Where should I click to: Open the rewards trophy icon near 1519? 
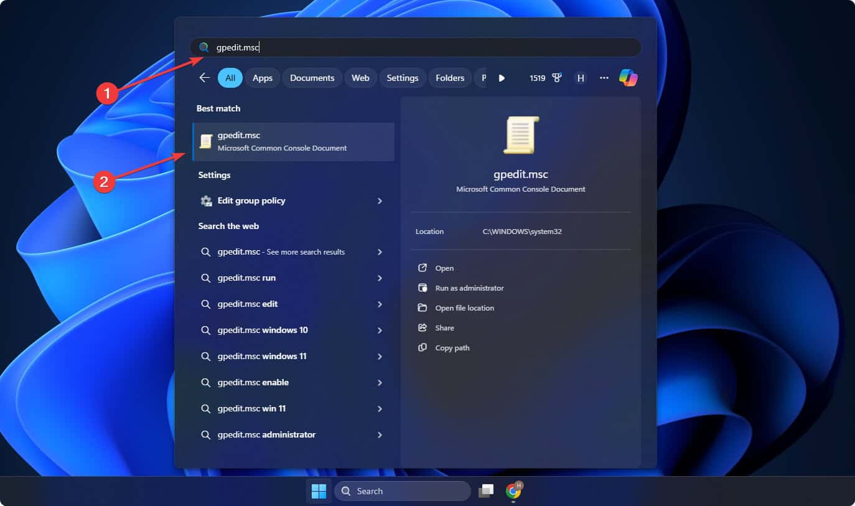click(x=557, y=78)
